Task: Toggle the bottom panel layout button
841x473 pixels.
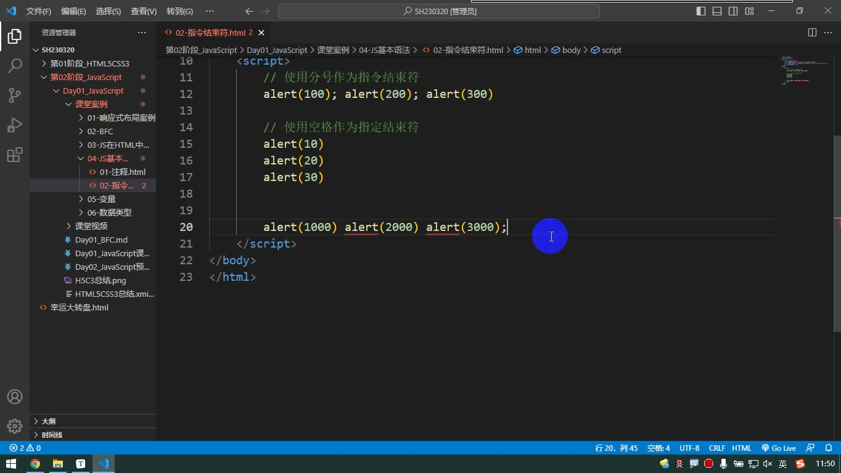Action: 717,11
